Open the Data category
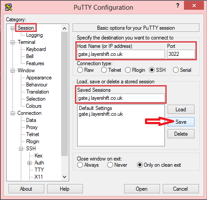This screenshot has height=200, width=207. [x=31, y=120]
